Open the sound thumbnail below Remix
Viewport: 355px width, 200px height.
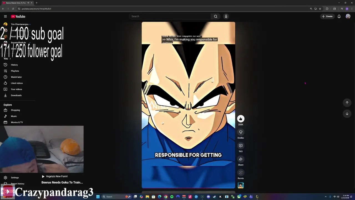[x=241, y=185]
